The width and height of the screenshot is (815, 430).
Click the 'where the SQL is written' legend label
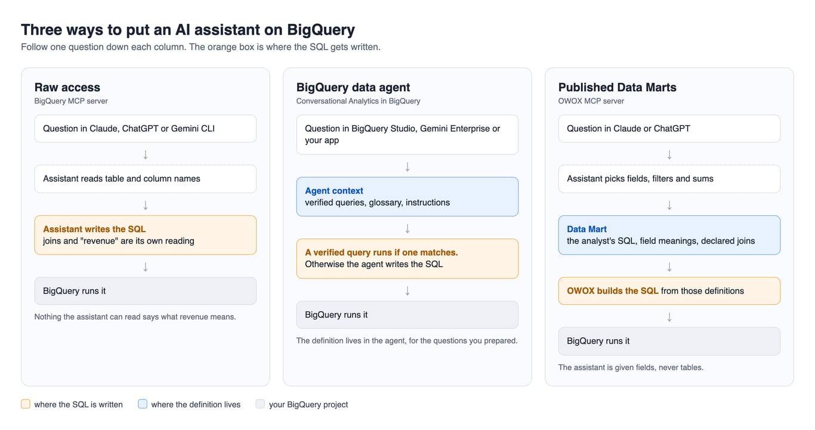78,404
